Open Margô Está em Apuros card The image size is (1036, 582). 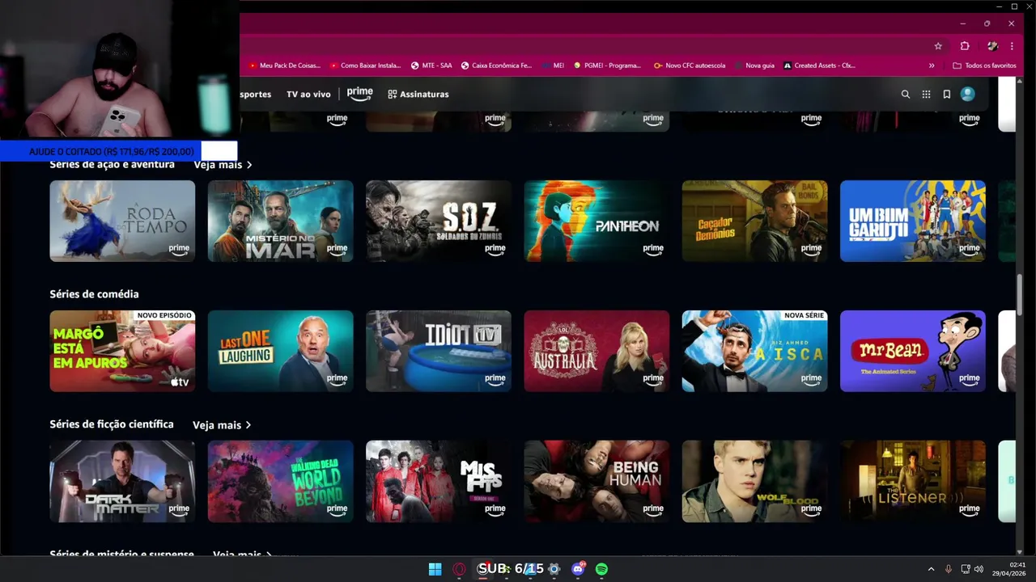(122, 351)
